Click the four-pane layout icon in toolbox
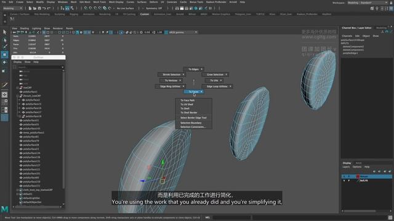 pos(4,103)
